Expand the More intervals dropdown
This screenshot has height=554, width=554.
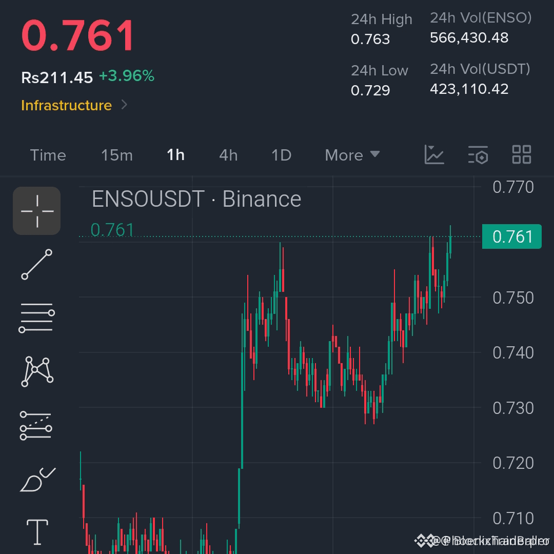tap(352, 155)
